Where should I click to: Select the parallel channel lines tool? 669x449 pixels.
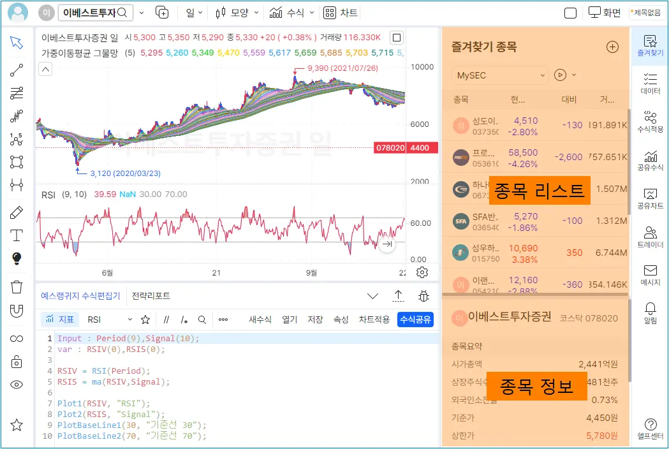point(17,92)
